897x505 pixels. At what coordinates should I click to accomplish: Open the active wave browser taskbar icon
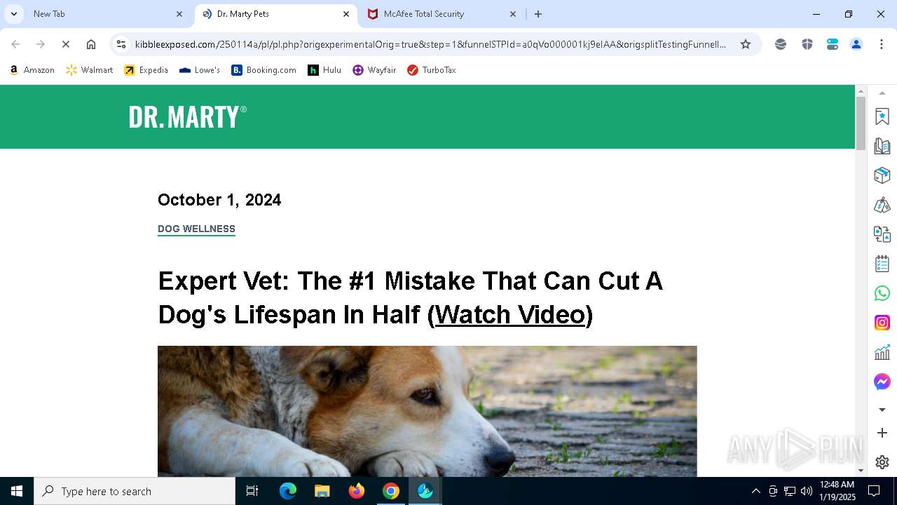tap(425, 491)
